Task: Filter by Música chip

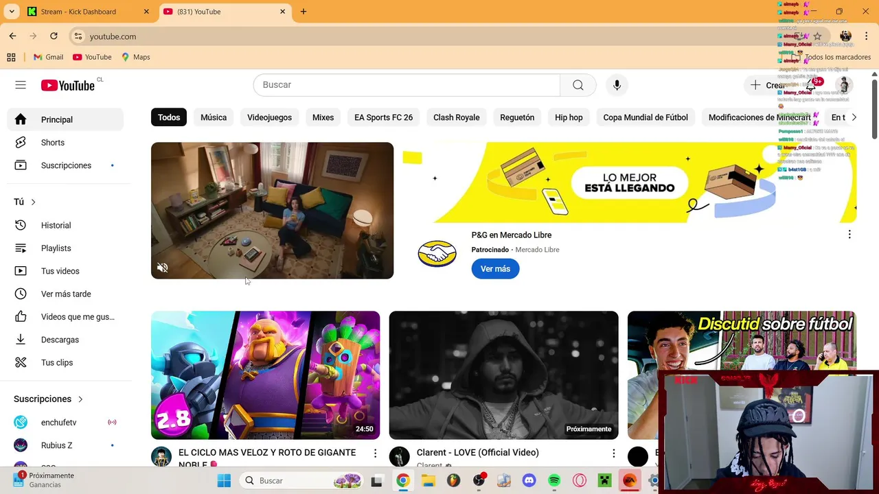Action: (x=214, y=117)
